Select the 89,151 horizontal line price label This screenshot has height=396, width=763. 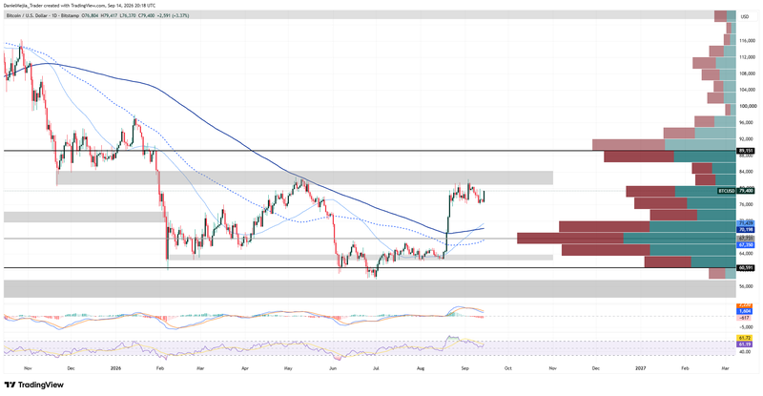[746, 151]
